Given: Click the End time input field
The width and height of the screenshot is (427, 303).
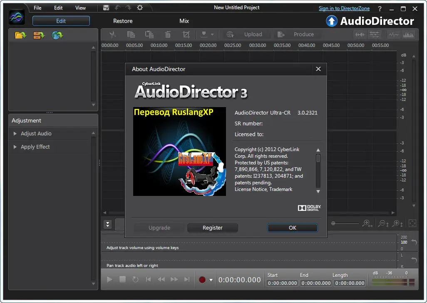Looking at the screenshot, I should (x=316, y=283).
